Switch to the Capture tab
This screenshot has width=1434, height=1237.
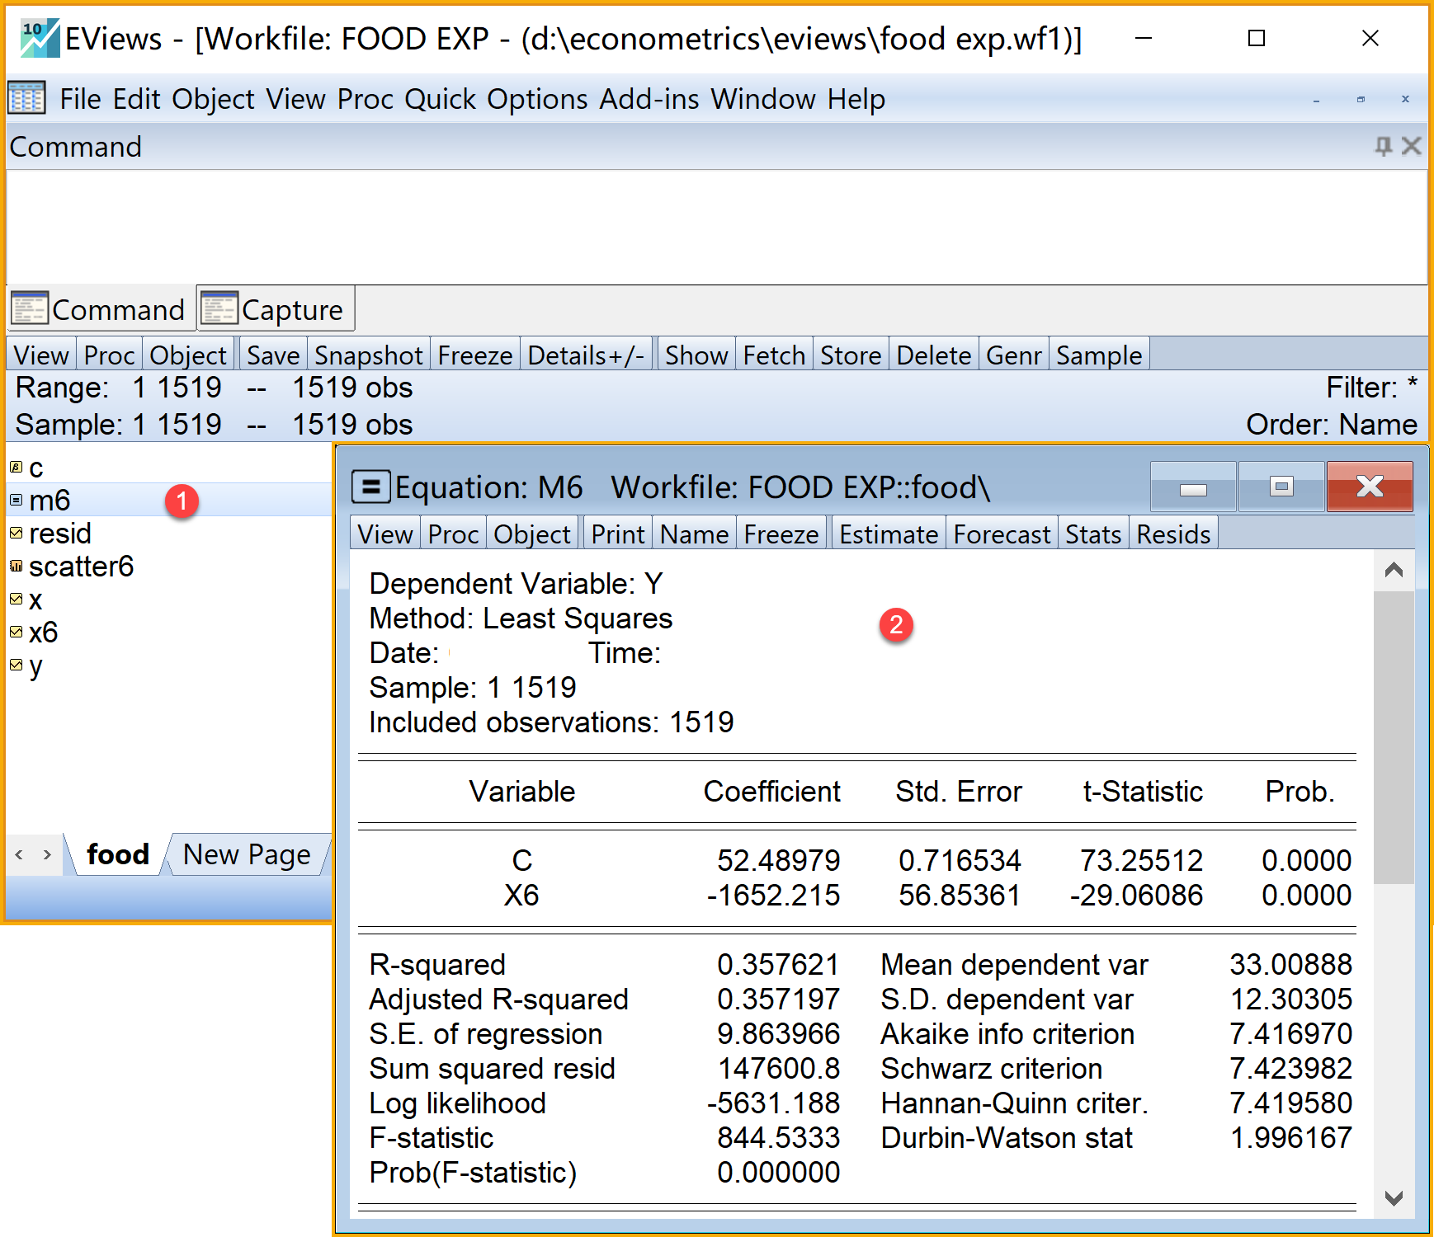276,310
